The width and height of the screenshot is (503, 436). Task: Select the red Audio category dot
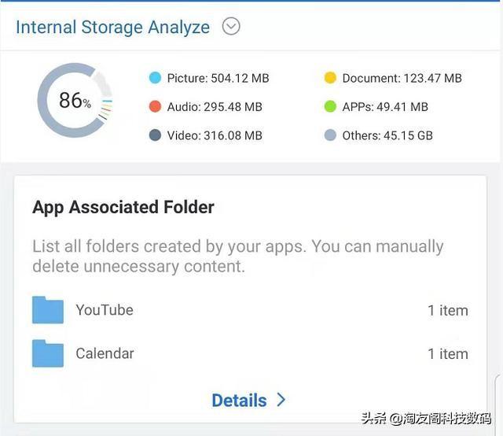155,107
